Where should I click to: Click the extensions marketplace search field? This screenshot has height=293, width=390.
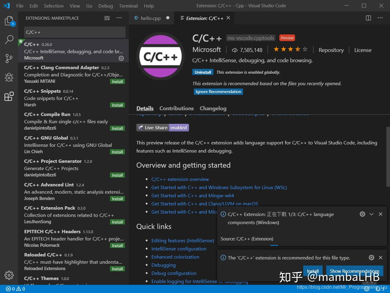pyautogui.click(x=74, y=32)
